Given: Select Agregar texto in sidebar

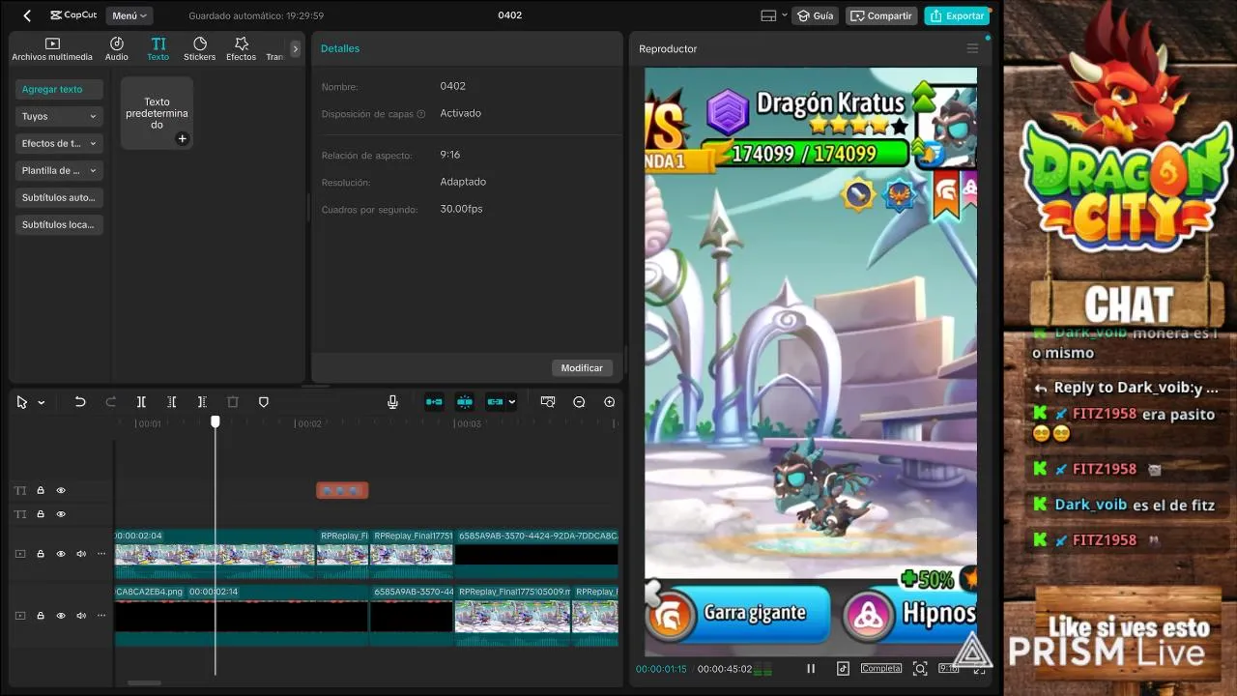Looking at the screenshot, I should [59, 89].
